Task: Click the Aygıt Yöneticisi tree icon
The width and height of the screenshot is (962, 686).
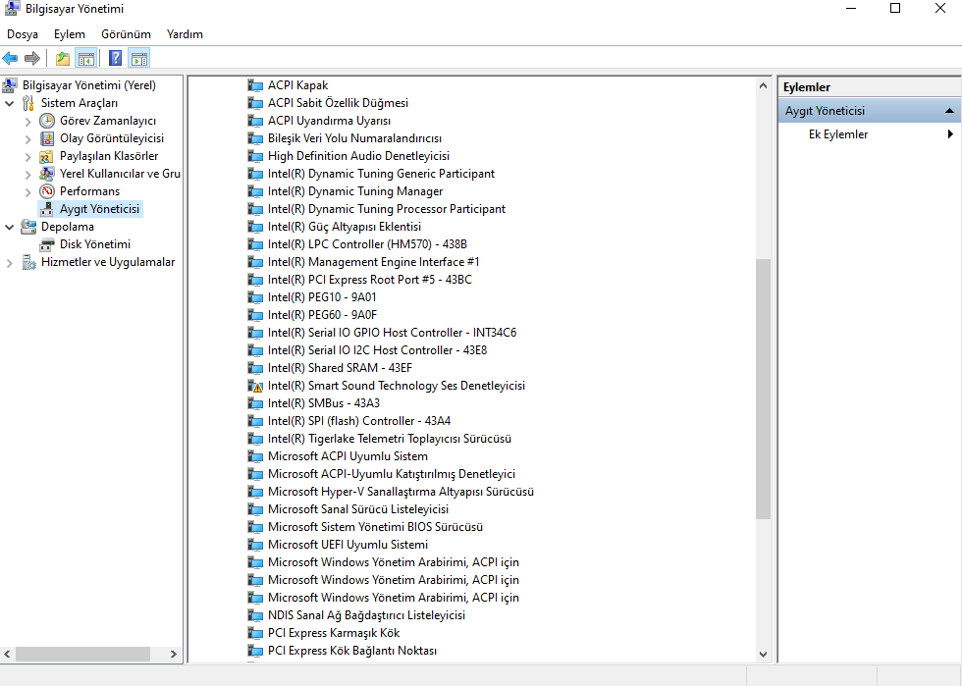Action: coord(47,209)
